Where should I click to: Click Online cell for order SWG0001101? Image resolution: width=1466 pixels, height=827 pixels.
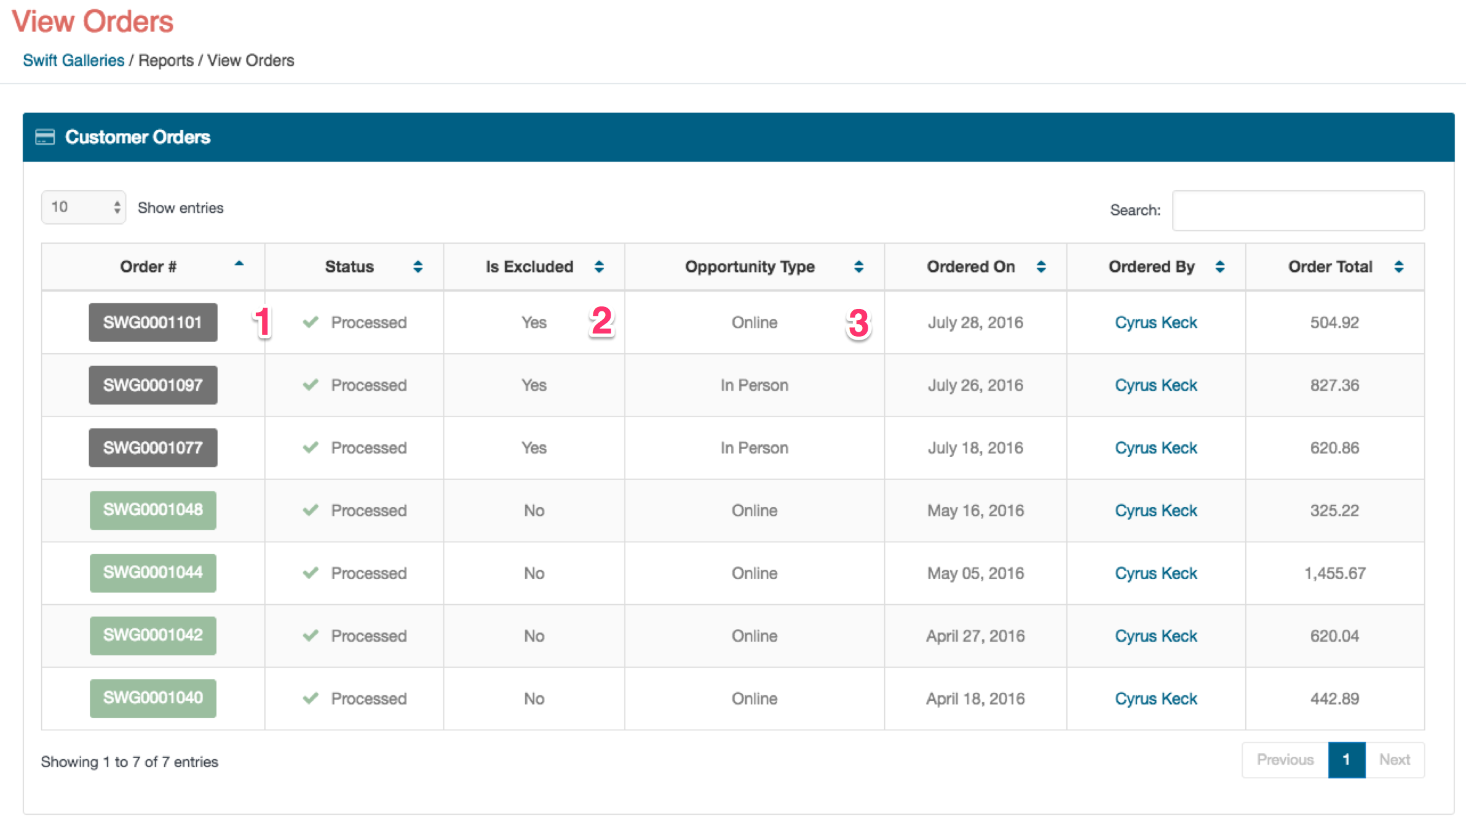(x=755, y=322)
